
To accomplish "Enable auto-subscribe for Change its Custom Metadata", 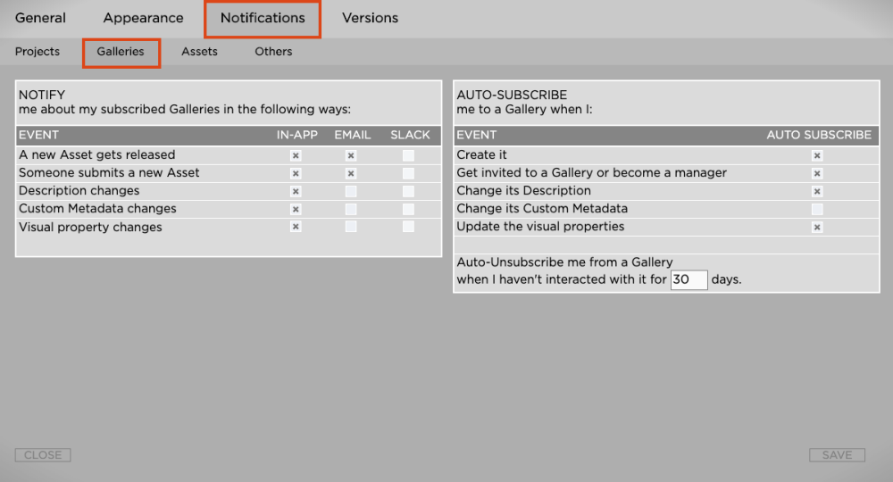I will (x=817, y=209).
